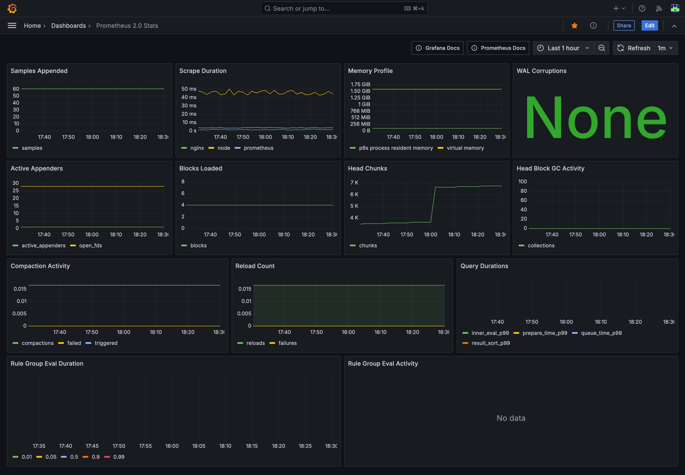Toggle the failures series in Reload Count

click(x=287, y=343)
